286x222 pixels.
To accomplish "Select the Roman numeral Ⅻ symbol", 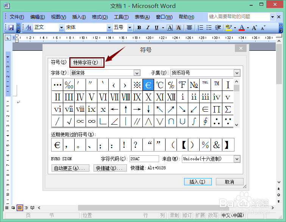I will pos(171,97).
